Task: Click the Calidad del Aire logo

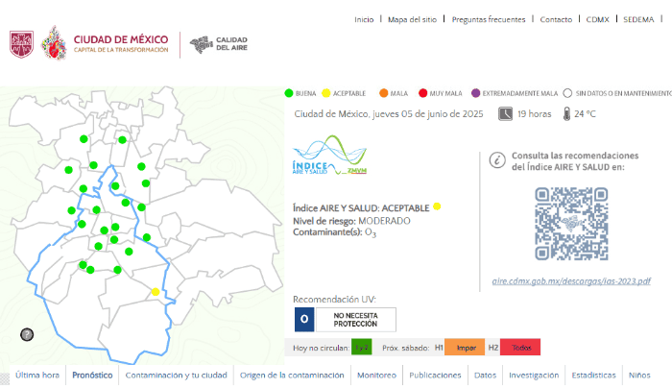Action: pos(221,44)
